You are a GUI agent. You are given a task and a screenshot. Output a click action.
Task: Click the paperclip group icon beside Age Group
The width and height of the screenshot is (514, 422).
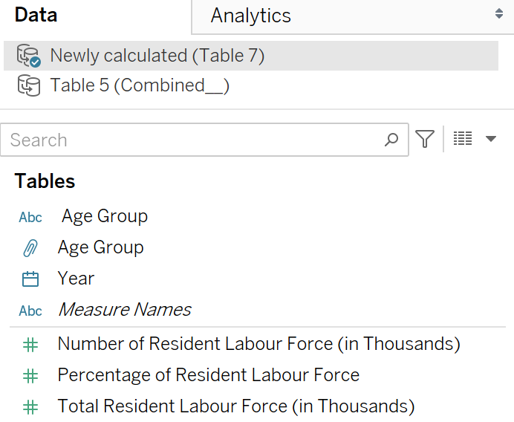30,248
